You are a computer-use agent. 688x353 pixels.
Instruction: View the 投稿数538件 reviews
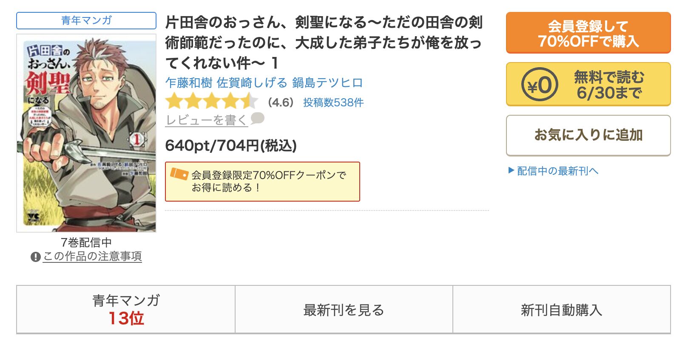pos(333,102)
